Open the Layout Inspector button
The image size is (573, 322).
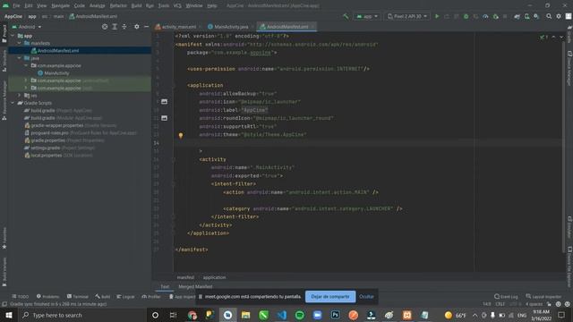pos(543,296)
